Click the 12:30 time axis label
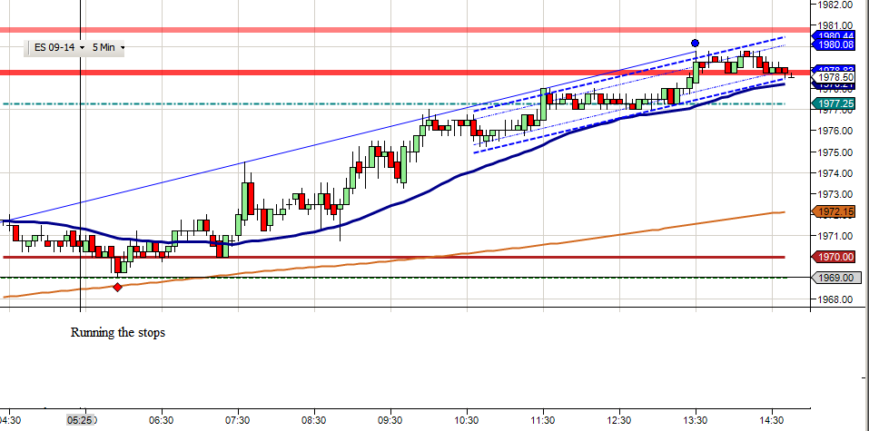Screen dimensions: 869x431 619,420
